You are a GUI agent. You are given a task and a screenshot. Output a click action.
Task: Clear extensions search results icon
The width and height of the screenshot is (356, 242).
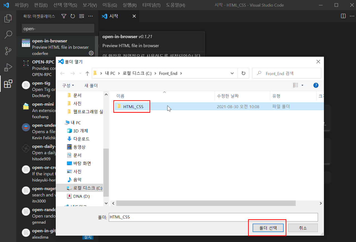[x=81, y=16]
